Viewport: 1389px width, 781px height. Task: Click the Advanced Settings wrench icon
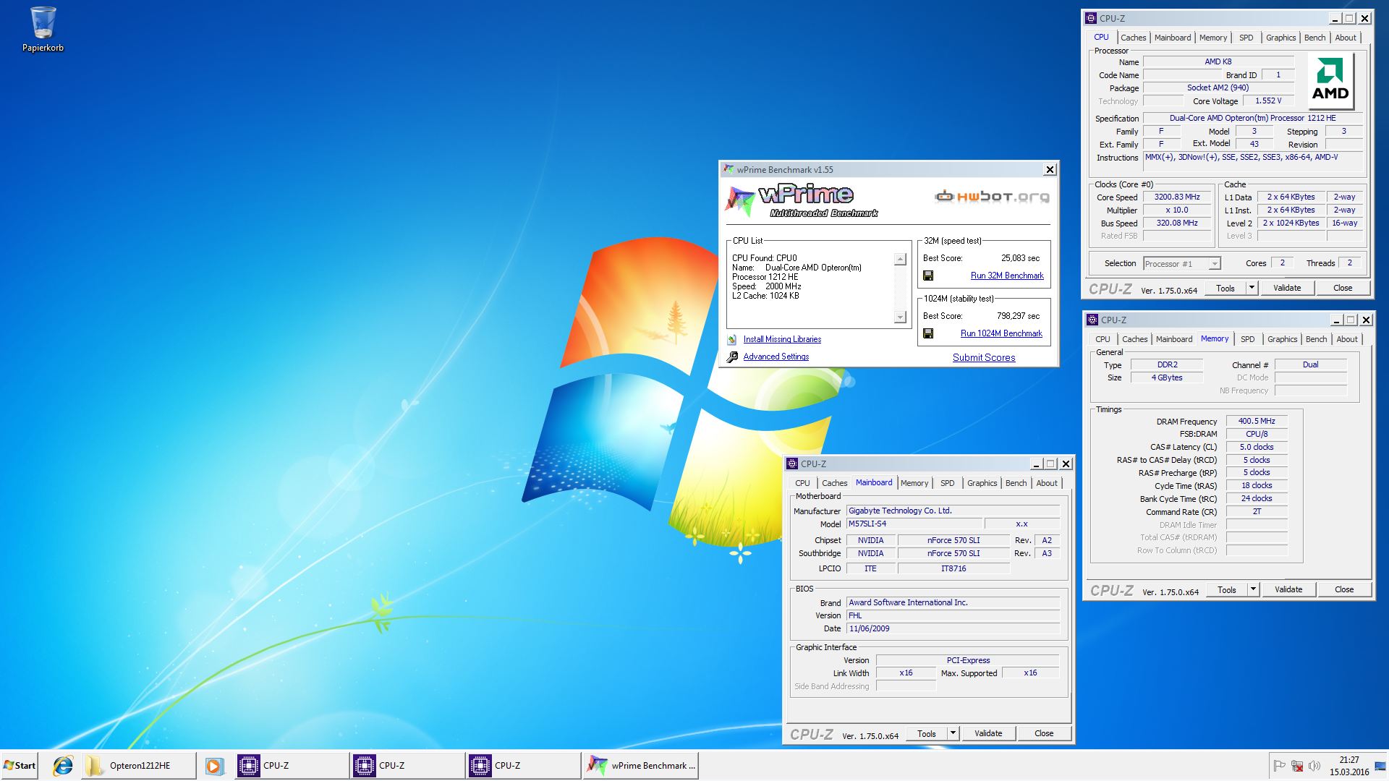point(732,357)
